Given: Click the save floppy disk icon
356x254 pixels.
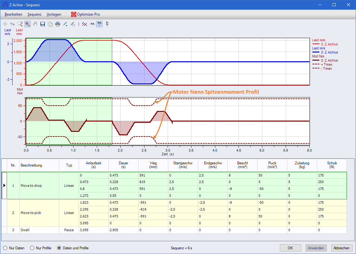Looking at the screenshot, I should point(43,24).
